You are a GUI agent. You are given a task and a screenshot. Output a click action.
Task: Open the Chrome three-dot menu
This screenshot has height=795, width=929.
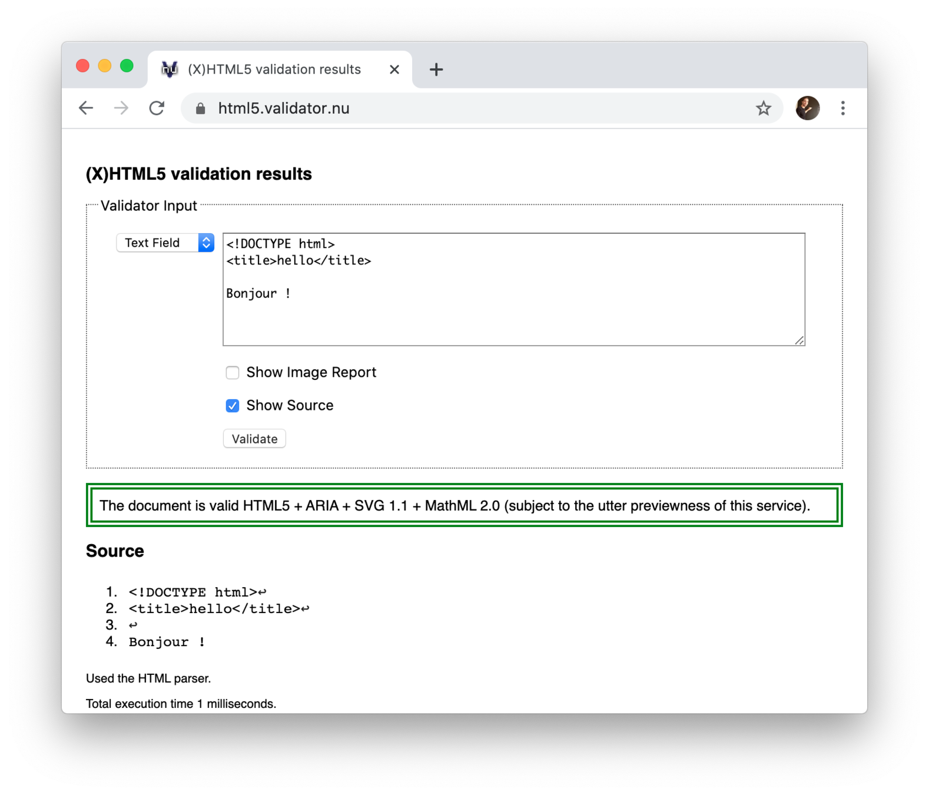click(x=842, y=108)
